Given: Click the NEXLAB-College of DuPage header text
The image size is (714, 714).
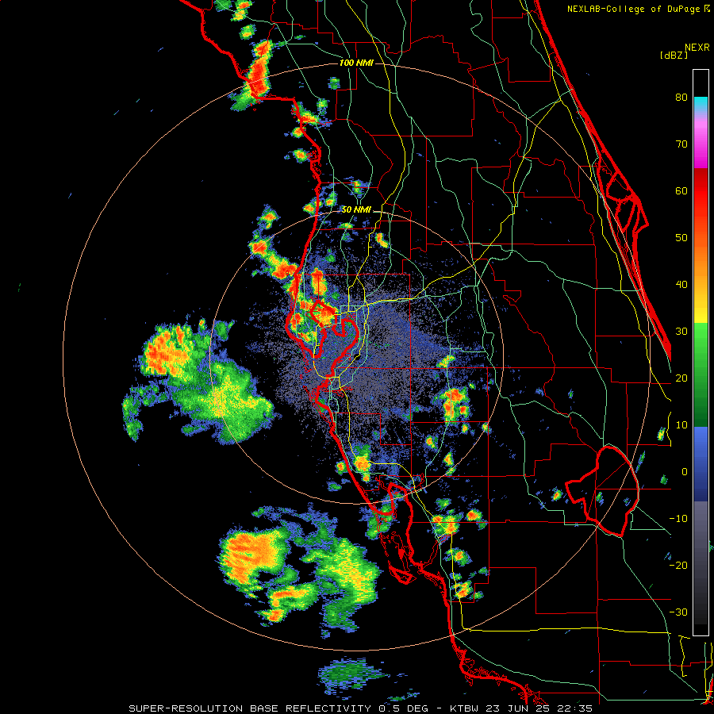Looking at the screenshot, I should (x=633, y=9).
